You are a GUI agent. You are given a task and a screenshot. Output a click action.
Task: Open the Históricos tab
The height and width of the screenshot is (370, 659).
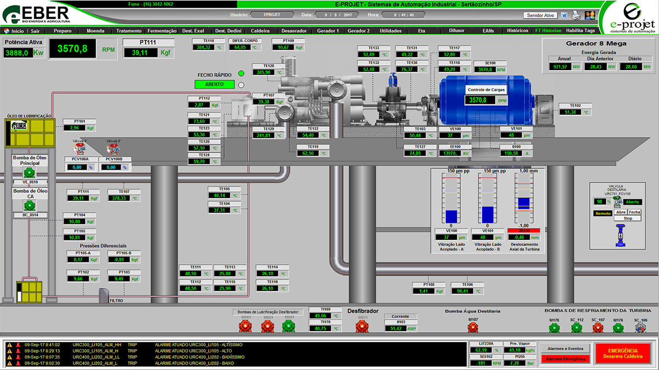517,31
